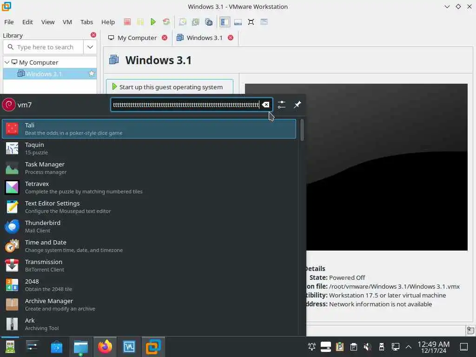Click the red Power Off toolbar icon
Image resolution: width=476 pixels, height=357 pixels.
[127, 22]
